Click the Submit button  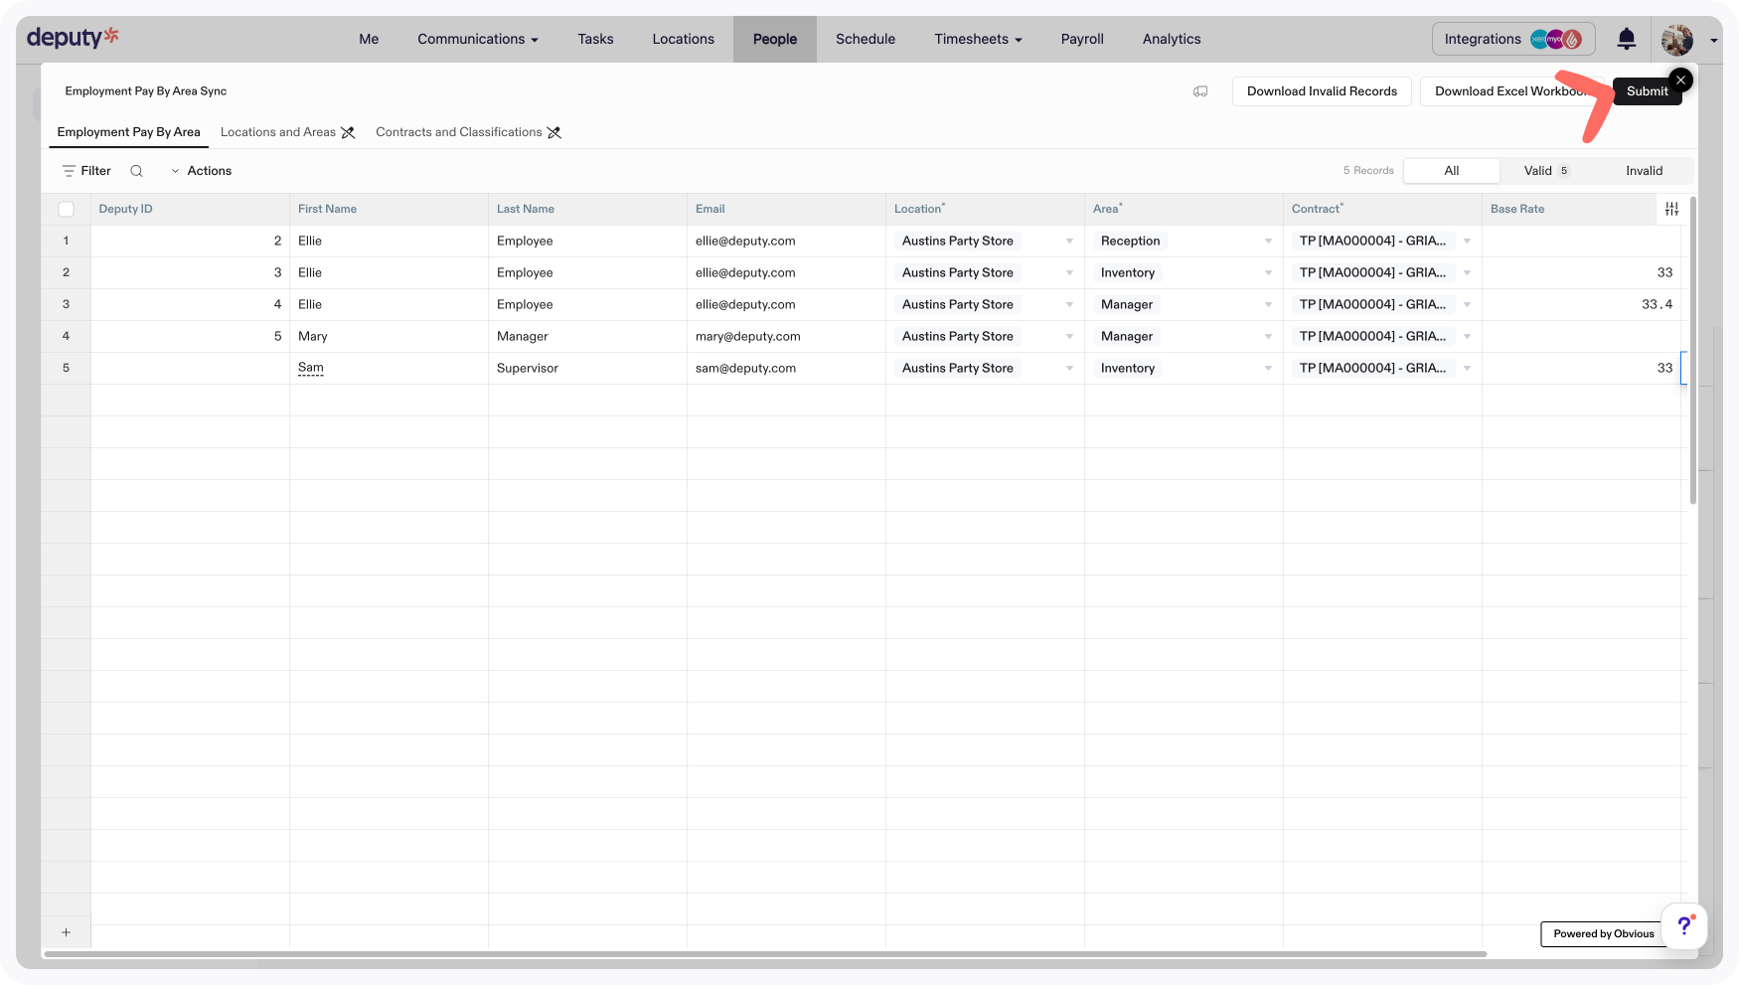[x=1647, y=91]
